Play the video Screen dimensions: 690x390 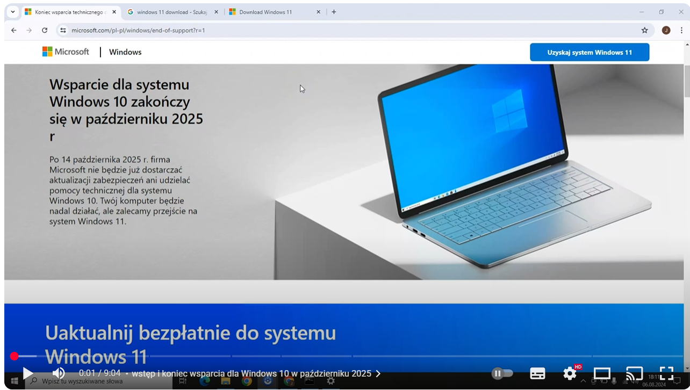[28, 373]
